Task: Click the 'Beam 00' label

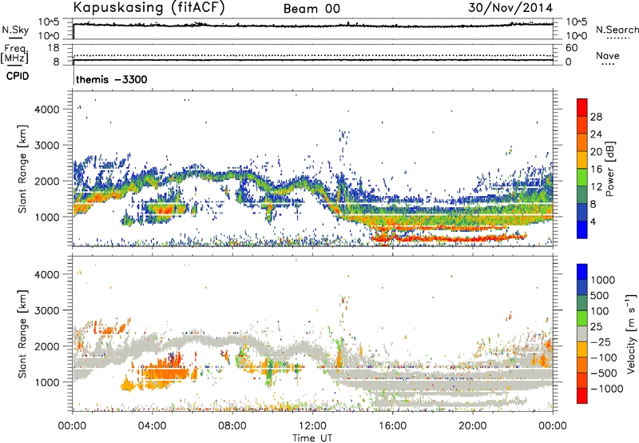Action: pyautogui.click(x=312, y=9)
